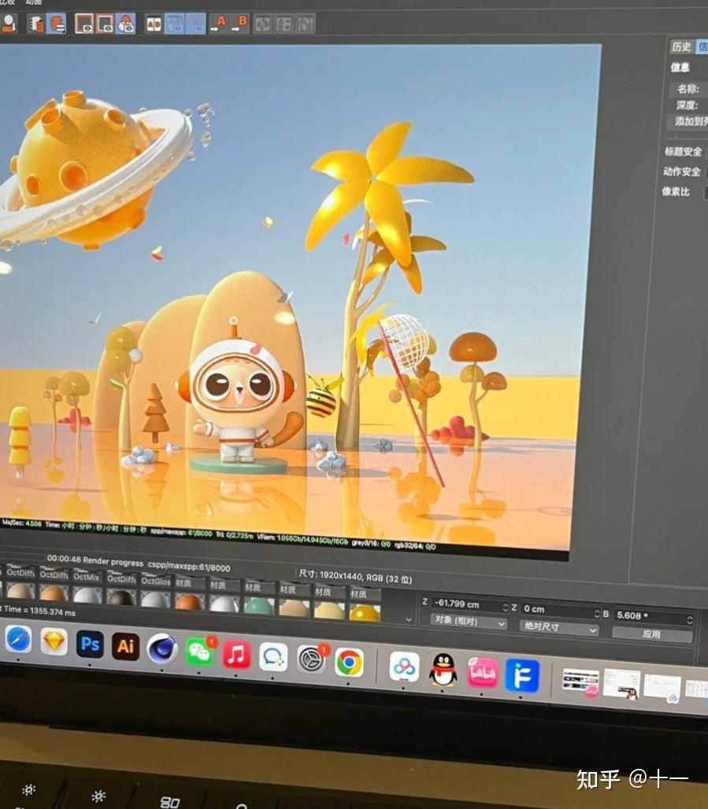Open Photoshop from the dock
Viewport: 708px width, 809px height.
(x=89, y=644)
